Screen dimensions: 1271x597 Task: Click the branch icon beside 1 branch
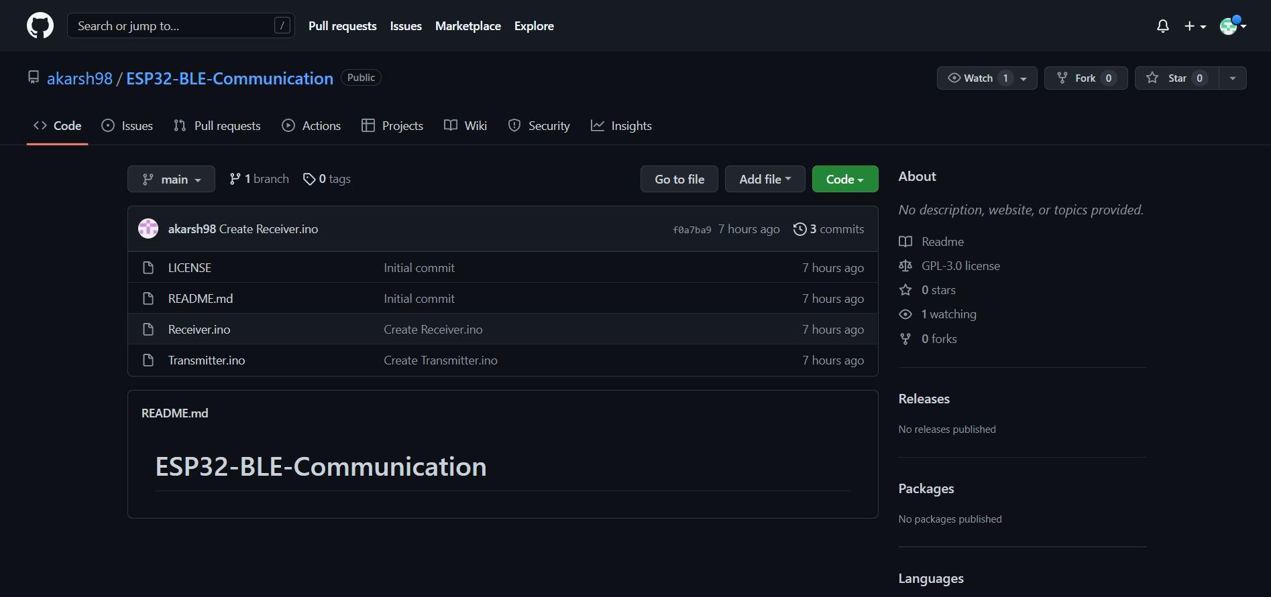[235, 179]
